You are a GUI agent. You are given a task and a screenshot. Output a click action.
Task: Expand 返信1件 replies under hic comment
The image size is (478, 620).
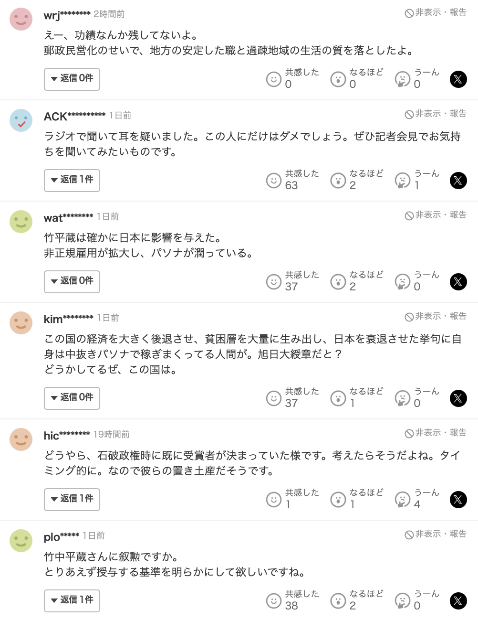click(72, 499)
